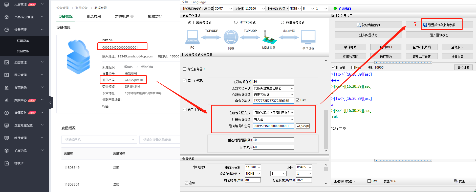Click the 报警联动 alarm icon in sidebar

click(7, 87)
